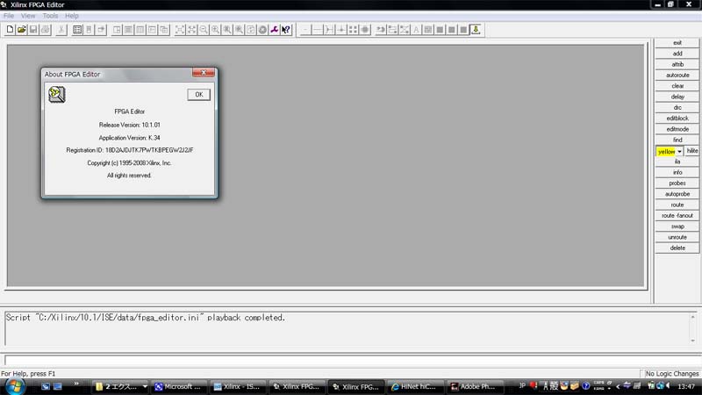The image size is (702, 395).
Task: Click the route -fanout button
Action: [x=677, y=215]
